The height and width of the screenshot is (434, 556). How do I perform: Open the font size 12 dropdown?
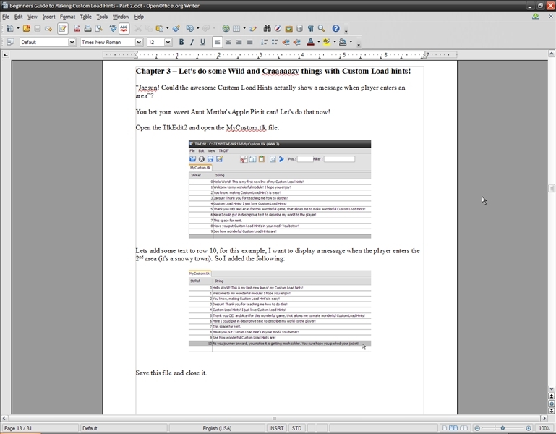click(x=168, y=43)
